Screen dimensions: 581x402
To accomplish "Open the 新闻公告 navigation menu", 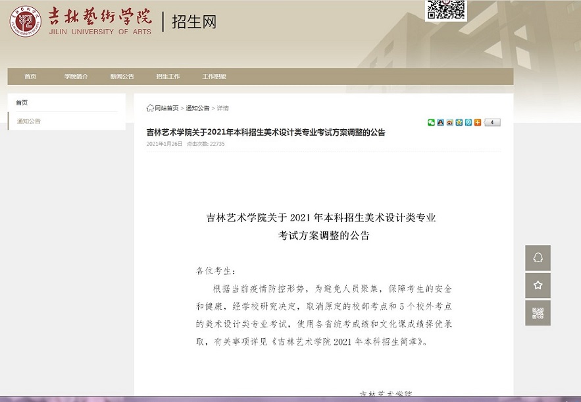I will tap(122, 76).
